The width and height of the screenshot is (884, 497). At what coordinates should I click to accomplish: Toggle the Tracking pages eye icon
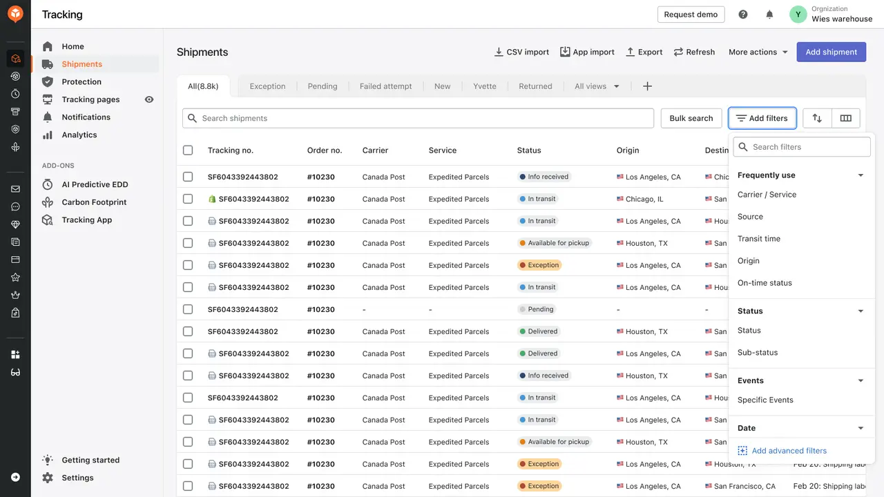[149, 99]
